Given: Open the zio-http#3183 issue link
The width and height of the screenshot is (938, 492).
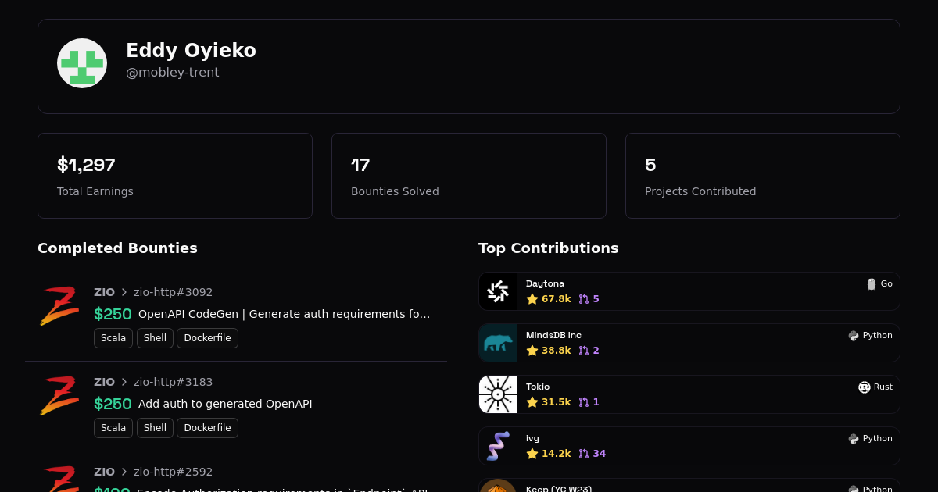Looking at the screenshot, I should [x=173, y=382].
